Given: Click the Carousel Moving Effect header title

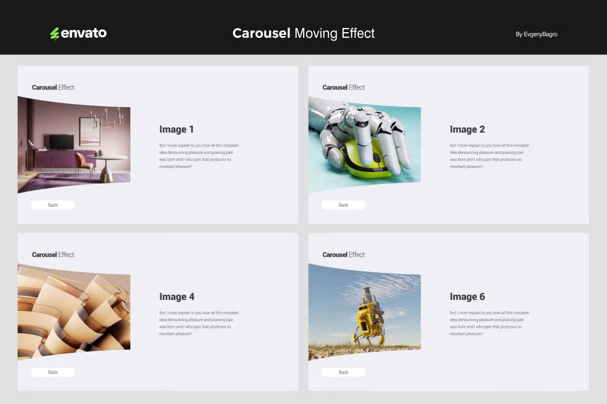Looking at the screenshot, I should click(303, 33).
